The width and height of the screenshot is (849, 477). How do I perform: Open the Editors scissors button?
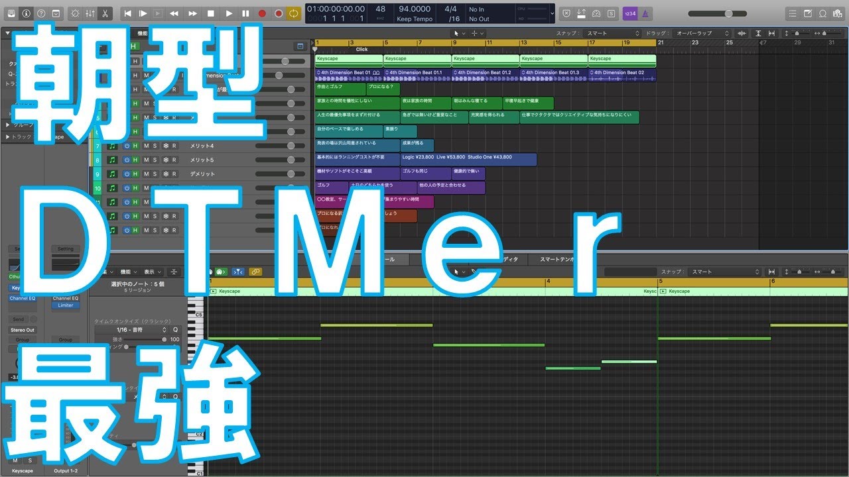(x=106, y=13)
